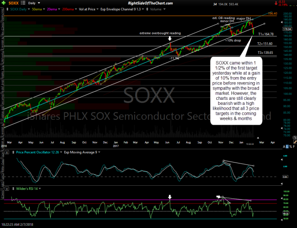This screenshot has width=297, height=228.
Task: Click the 0.84 PPO value label
Action: pyautogui.click(x=285, y=176)
